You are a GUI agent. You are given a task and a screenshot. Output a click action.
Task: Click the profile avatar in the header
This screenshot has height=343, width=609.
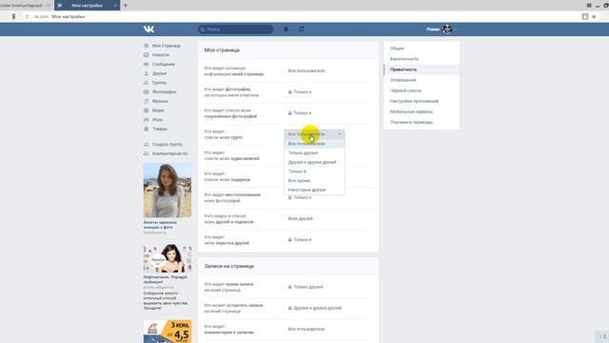click(x=447, y=30)
